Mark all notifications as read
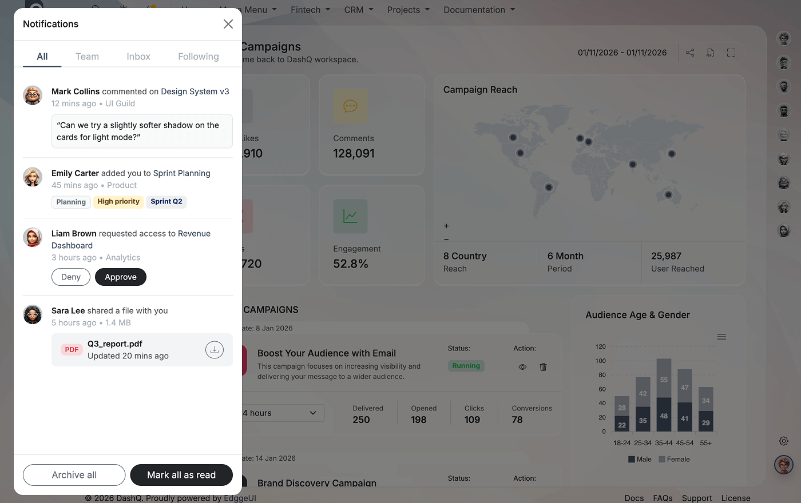Image resolution: width=801 pixels, height=503 pixels. click(x=181, y=475)
